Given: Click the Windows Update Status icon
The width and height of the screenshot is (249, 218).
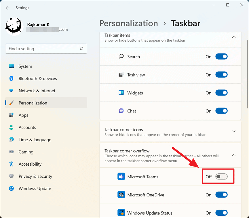Looking at the screenshot, I should [121, 213].
